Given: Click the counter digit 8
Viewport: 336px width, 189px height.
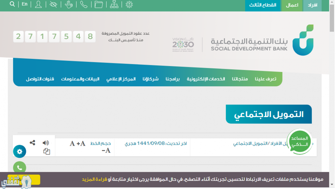Looking at the screenshot, I should 90,36.
